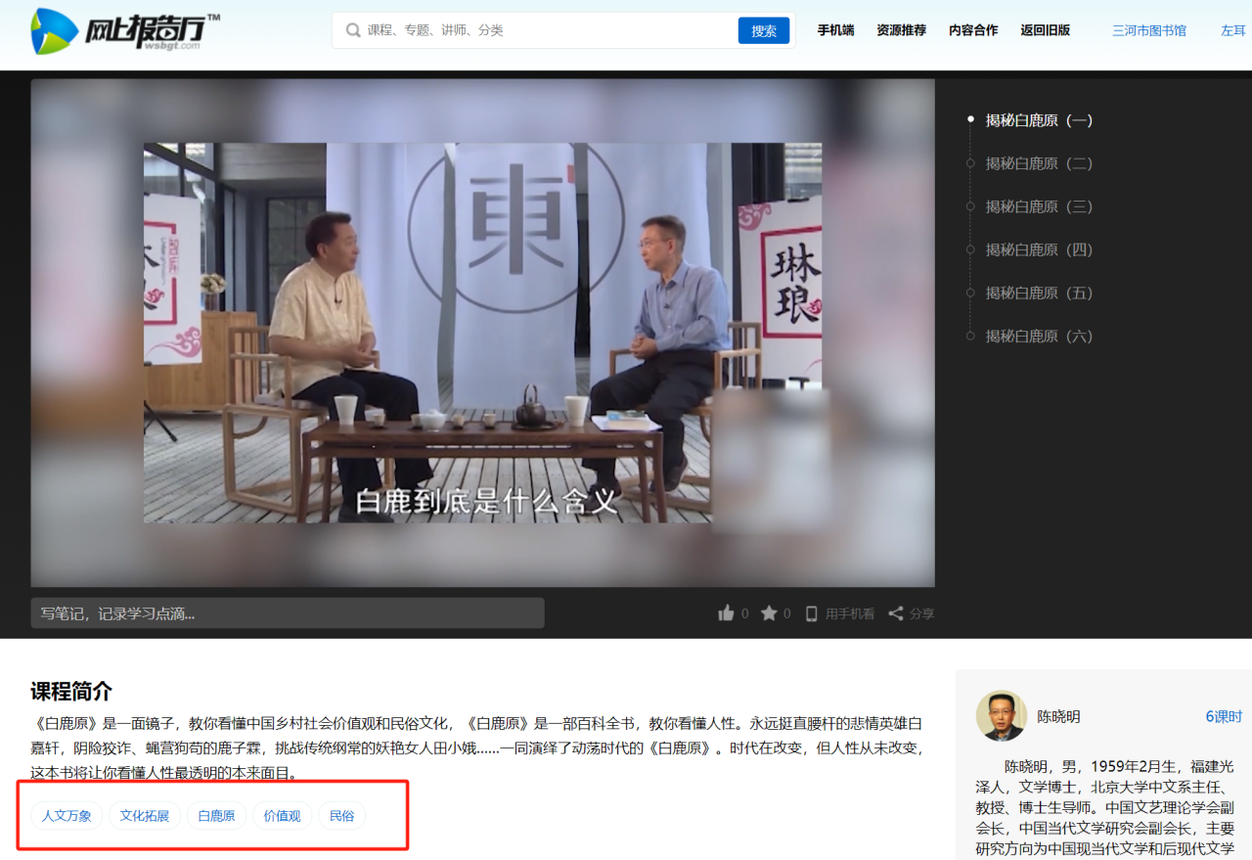Click the share icon beside 分享
The height and width of the screenshot is (860, 1252).
[x=895, y=613]
